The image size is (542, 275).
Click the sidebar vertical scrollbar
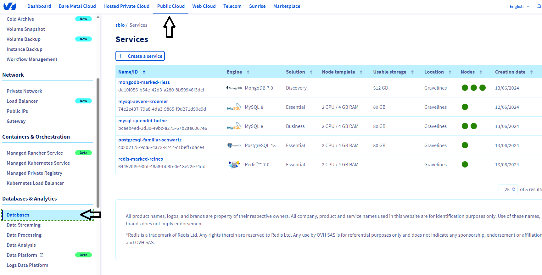click(x=98, y=143)
